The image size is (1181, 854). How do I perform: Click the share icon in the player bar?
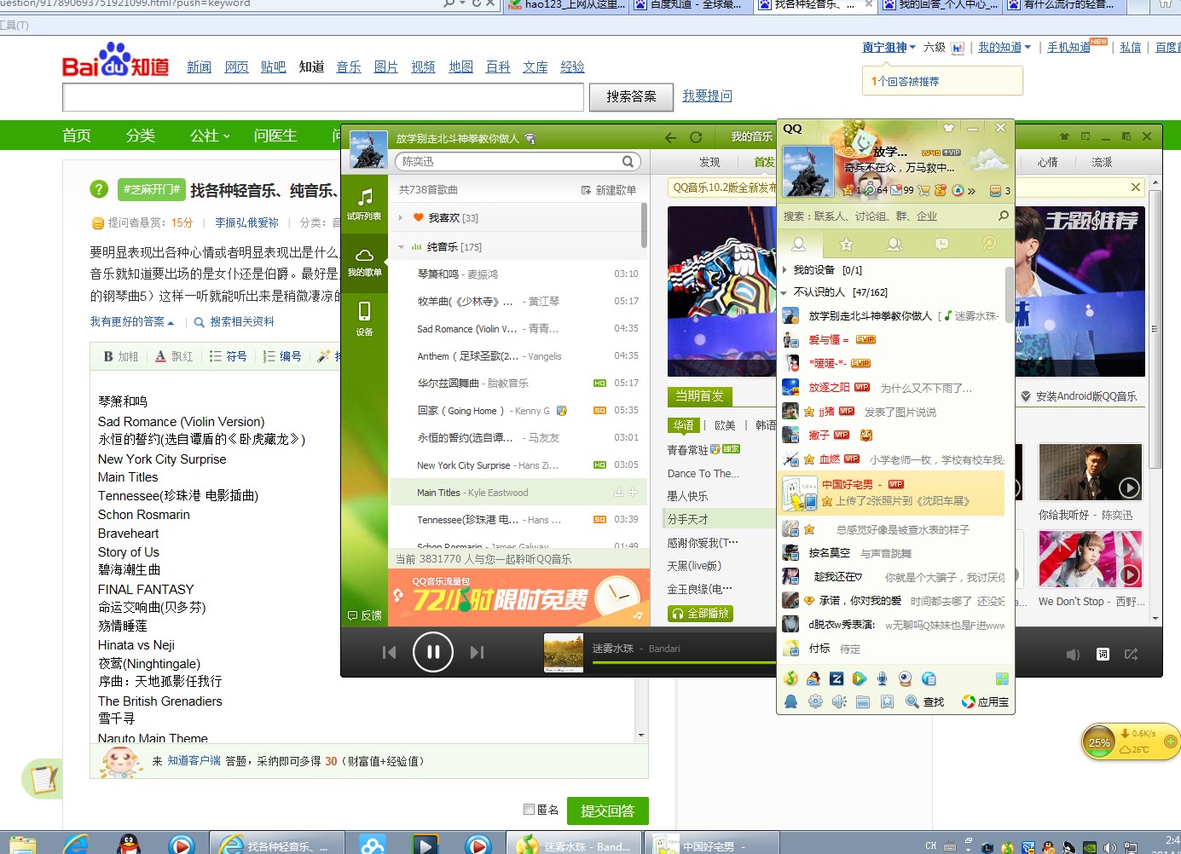[1132, 655]
